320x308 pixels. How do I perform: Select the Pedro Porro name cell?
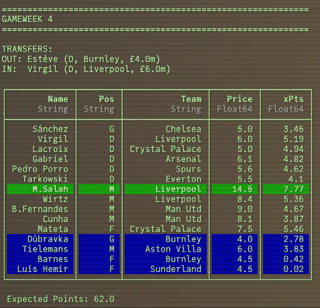pyautogui.click(x=40, y=169)
